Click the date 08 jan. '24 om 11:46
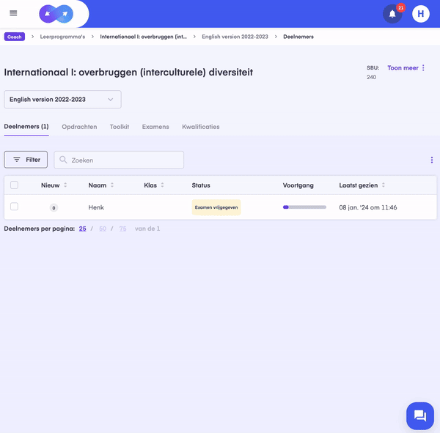This screenshot has width=440, height=433. (368, 207)
